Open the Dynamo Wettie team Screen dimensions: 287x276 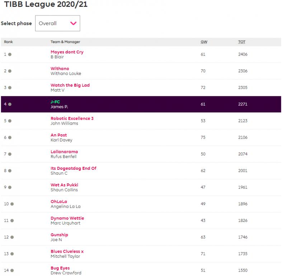pos(67,218)
